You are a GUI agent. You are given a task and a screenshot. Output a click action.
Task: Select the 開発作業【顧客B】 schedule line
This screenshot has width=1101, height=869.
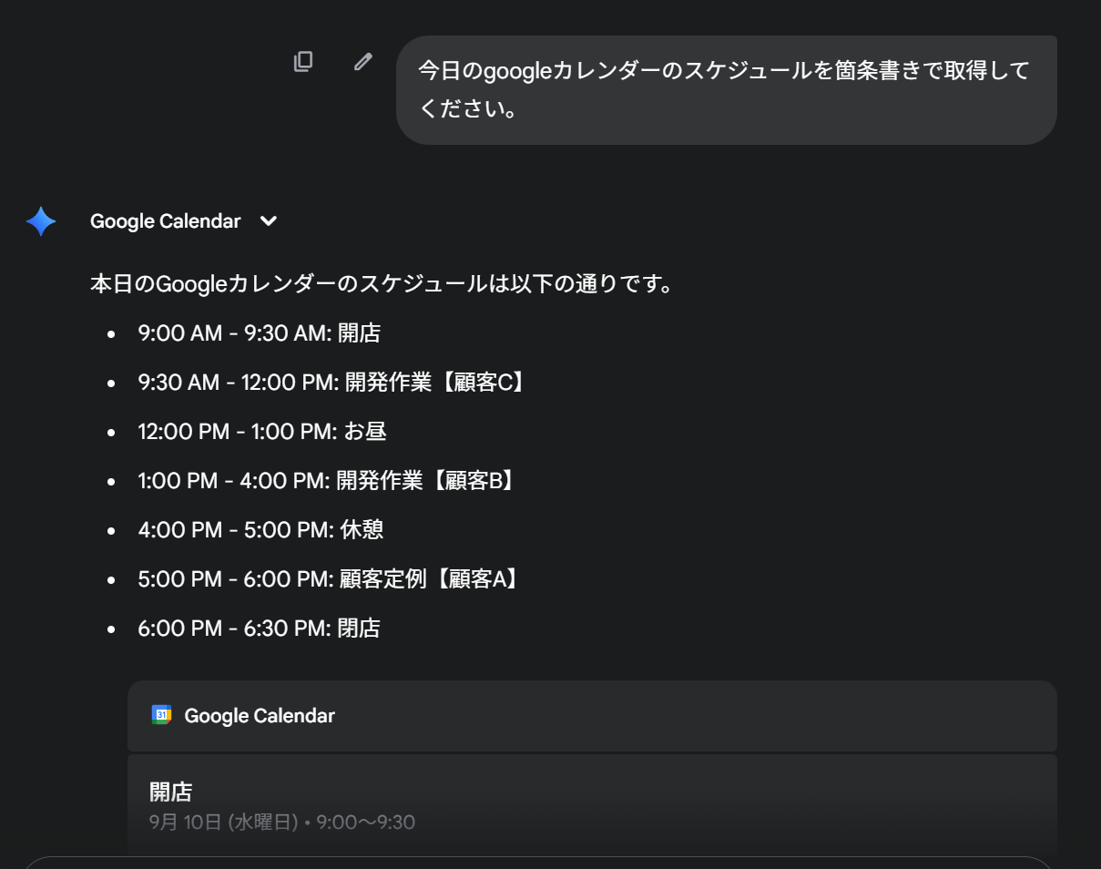[x=329, y=481]
